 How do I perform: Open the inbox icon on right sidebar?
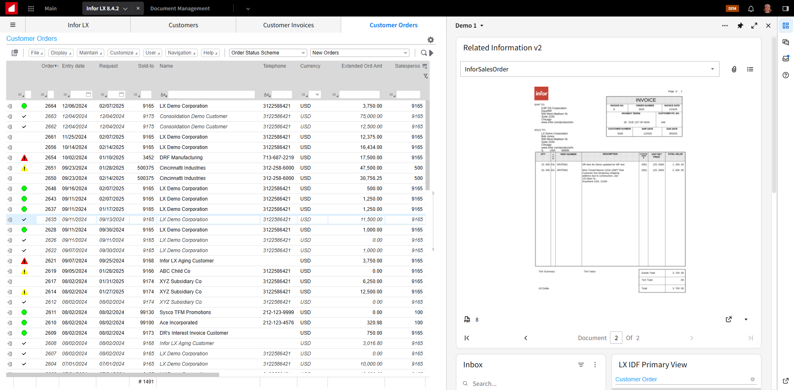click(786, 59)
